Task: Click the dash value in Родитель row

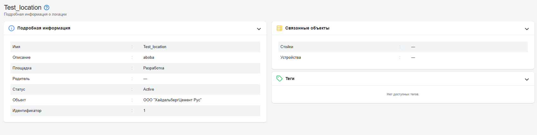Action: 145,79
